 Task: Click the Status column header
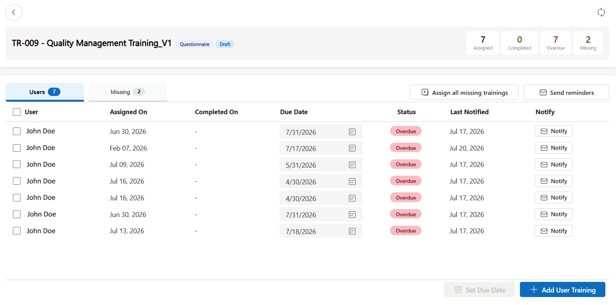406,112
